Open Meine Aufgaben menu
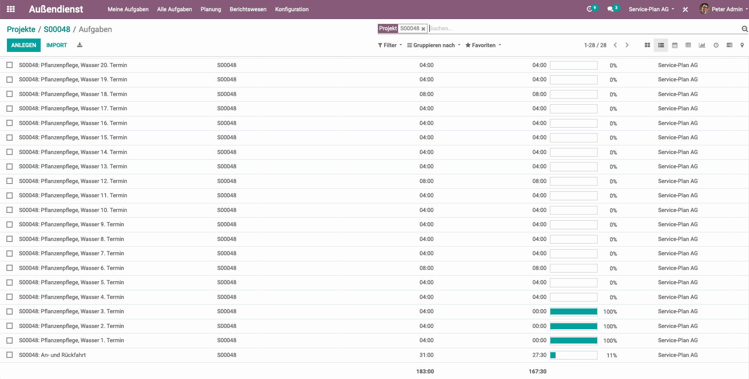749x379 pixels. [128, 9]
